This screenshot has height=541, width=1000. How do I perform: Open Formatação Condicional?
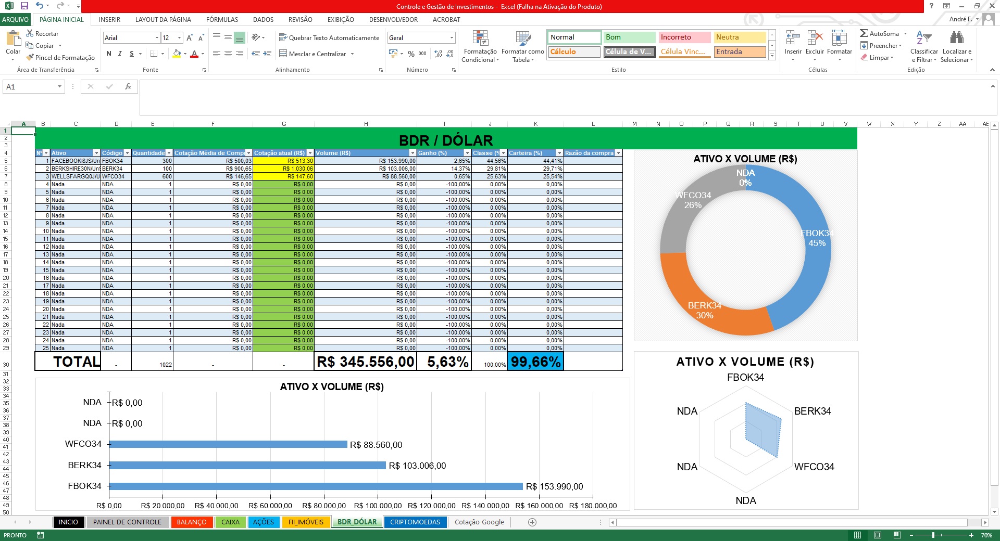(480, 46)
